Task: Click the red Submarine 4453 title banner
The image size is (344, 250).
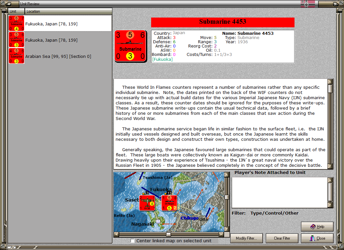Action: [223, 22]
